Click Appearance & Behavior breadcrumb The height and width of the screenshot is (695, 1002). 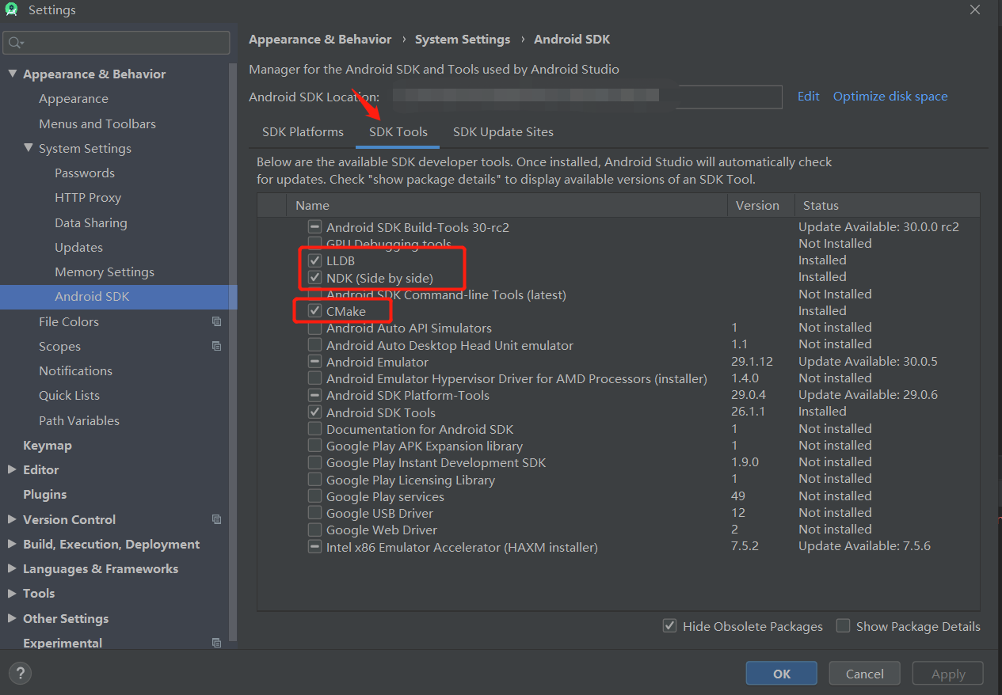320,39
